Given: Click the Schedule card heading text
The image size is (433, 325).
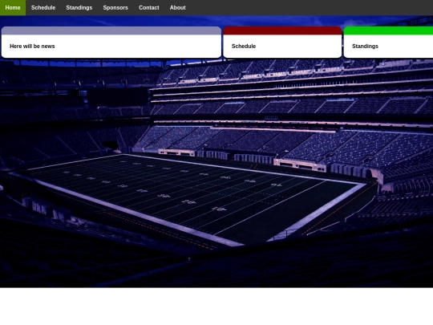Looking at the screenshot, I should pos(244,47).
